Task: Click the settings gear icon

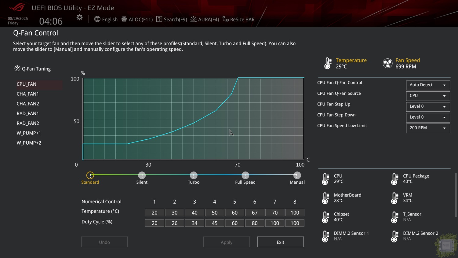Action: [x=79, y=18]
